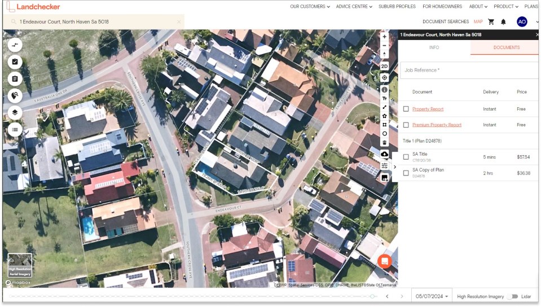
Task: Click the Title 1 (Plan D24878) heading
Action: (422, 141)
